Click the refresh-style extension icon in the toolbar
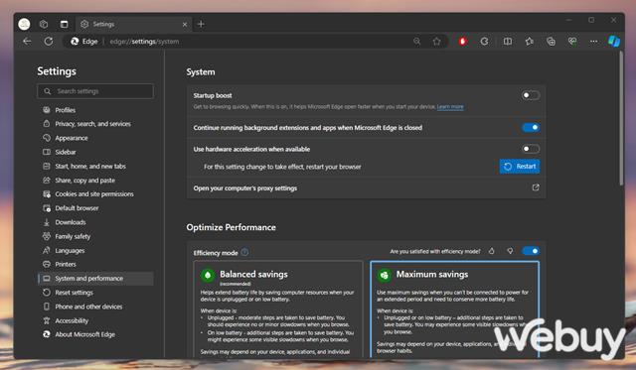636x370 pixels. coord(484,42)
